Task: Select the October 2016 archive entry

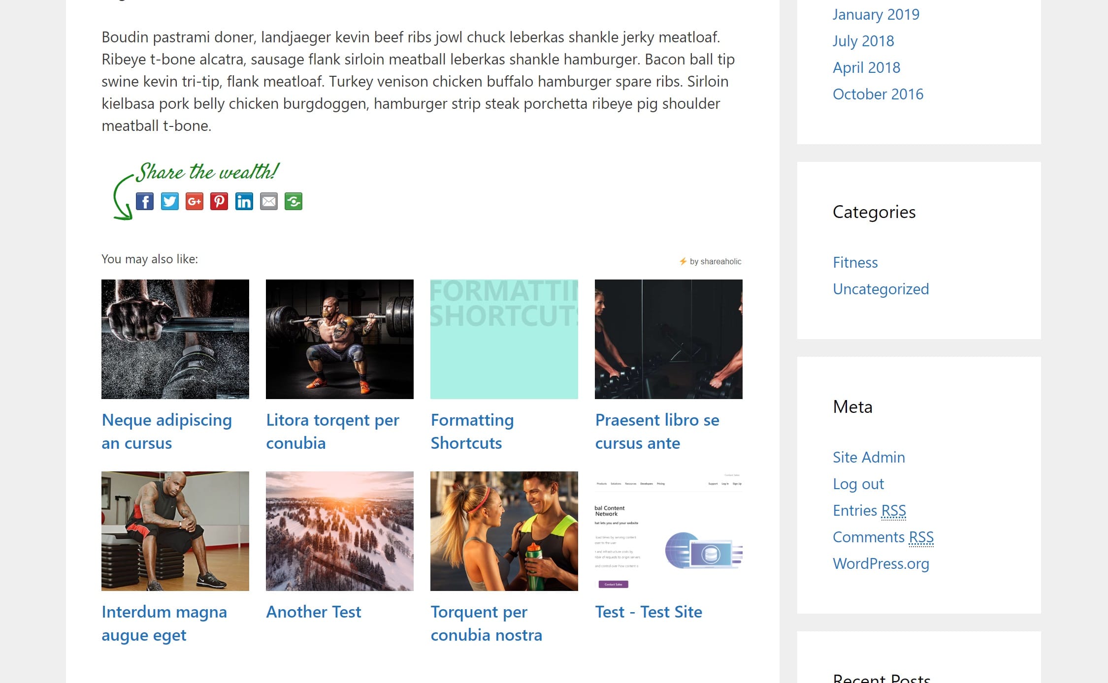Action: [878, 94]
